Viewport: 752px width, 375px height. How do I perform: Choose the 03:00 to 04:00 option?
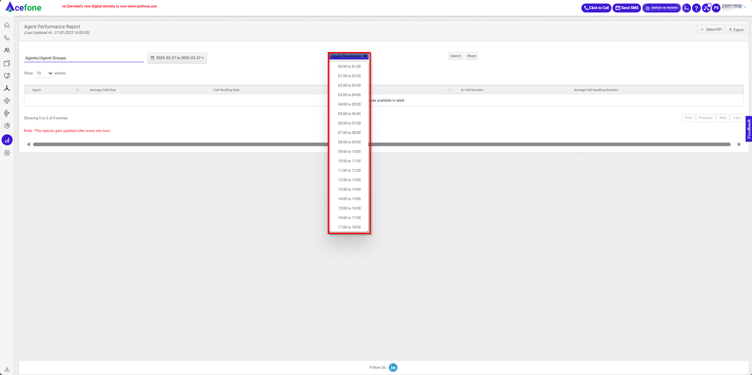[x=349, y=95]
